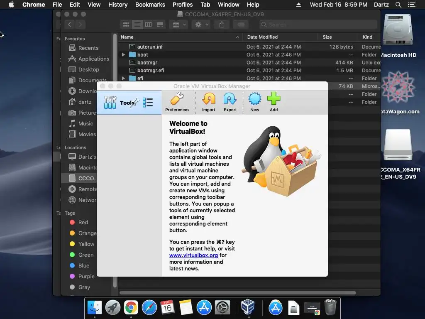Open Launchpad from the Dock
Image resolution: width=425 pixels, height=319 pixels.
[113, 307]
